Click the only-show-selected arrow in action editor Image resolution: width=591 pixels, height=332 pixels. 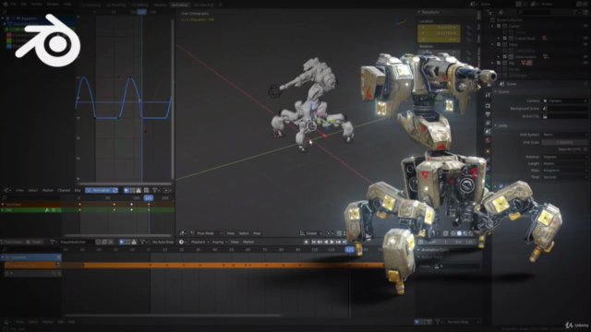(x=121, y=242)
